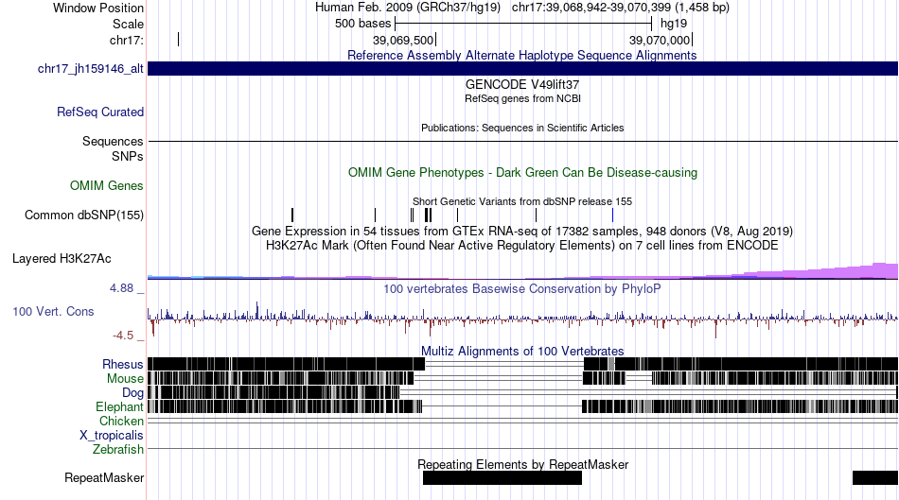Click the leftmost Common dbSNP variant marker
The width and height of the screenshot is (899, 500).
point(292,215)
